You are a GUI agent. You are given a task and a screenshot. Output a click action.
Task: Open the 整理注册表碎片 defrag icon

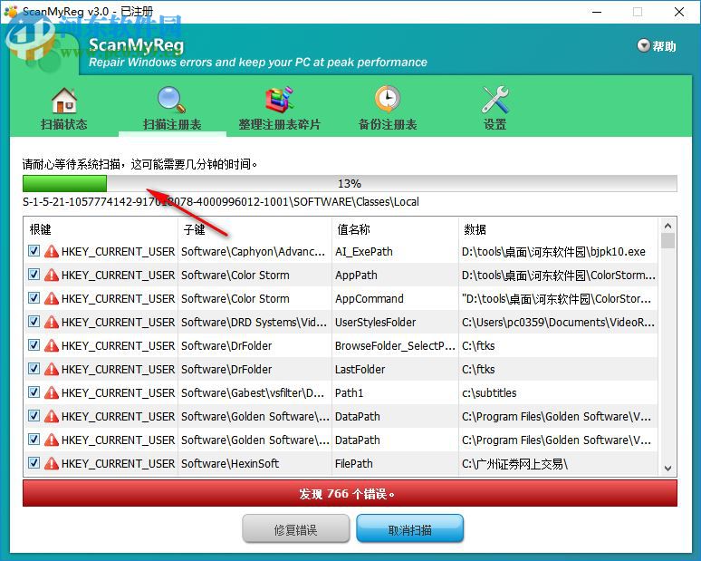tap(280, 100)
